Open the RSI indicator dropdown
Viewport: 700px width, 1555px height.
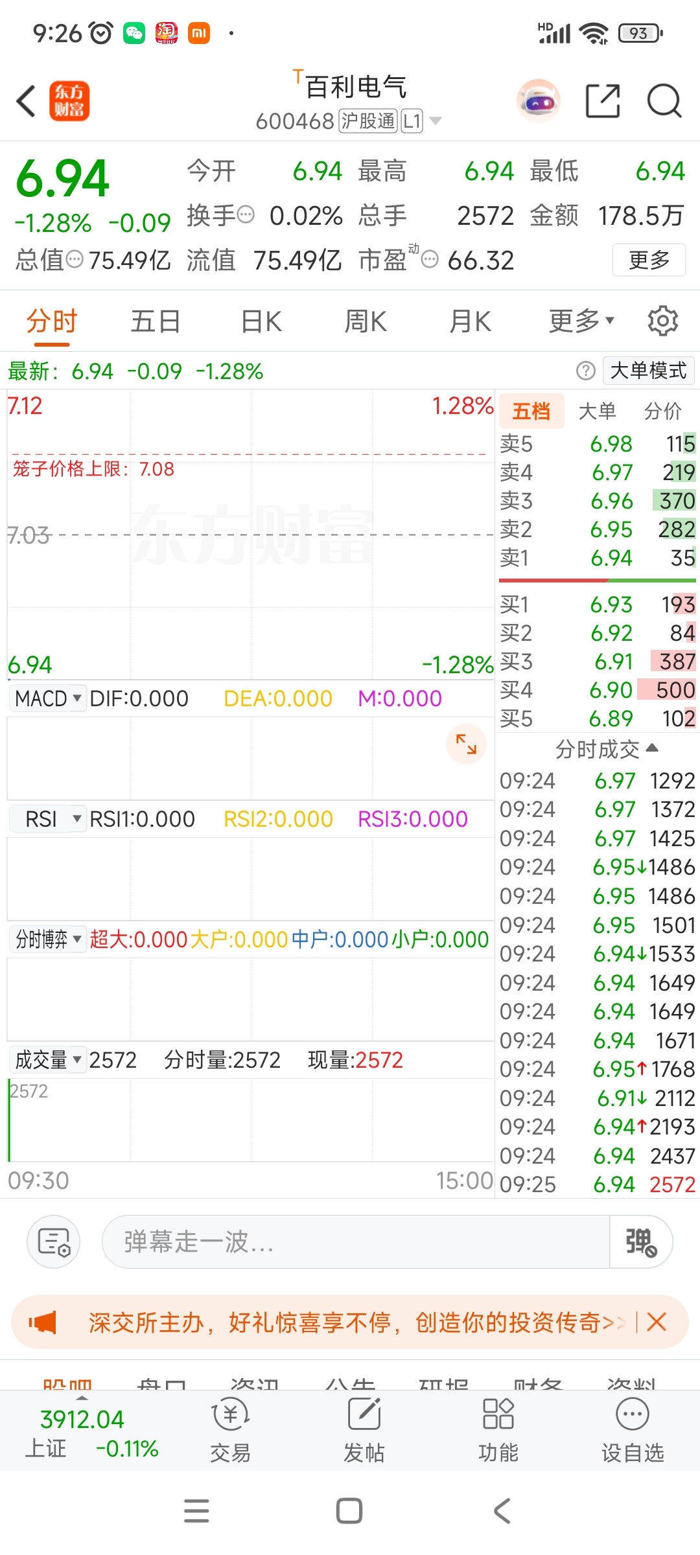48,819
